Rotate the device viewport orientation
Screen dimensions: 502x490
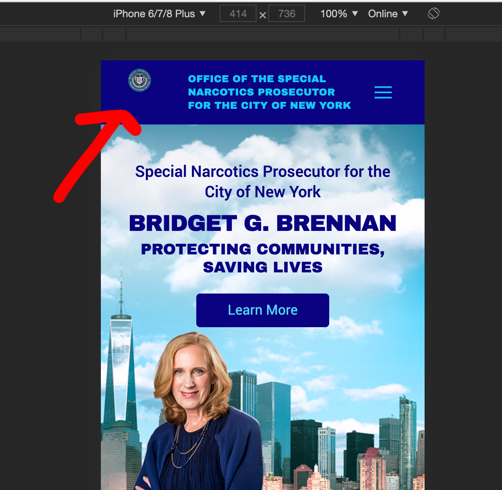tap(434, 14)
